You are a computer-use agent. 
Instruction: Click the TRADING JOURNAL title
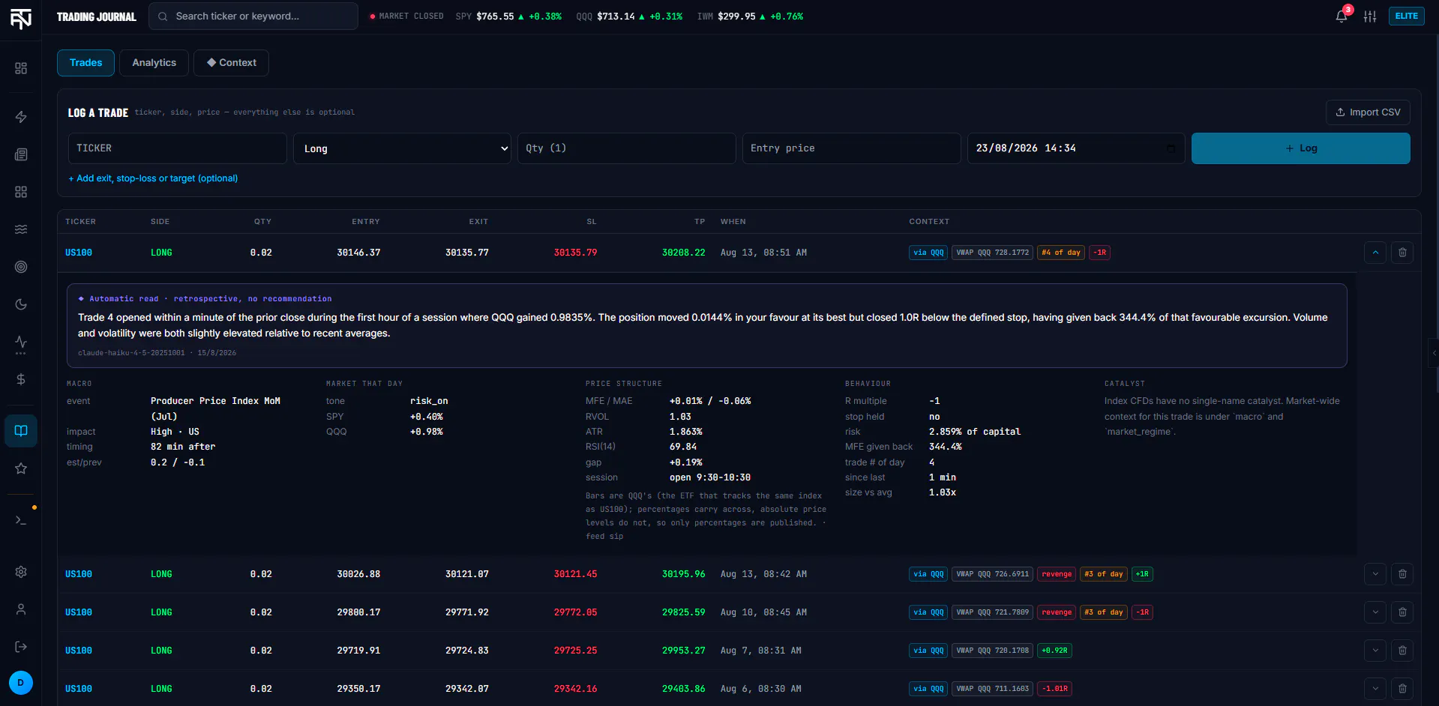pos(97,16)
